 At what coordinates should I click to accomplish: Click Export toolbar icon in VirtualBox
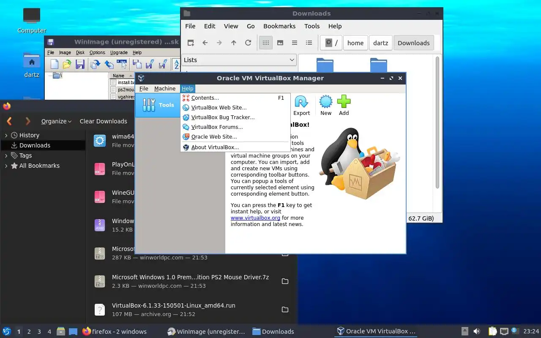coord(301,106)
